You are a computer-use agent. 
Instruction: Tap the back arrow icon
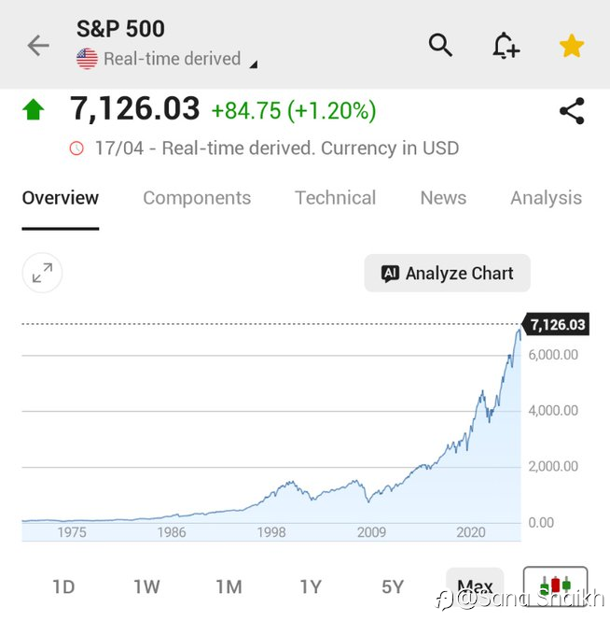38,45
